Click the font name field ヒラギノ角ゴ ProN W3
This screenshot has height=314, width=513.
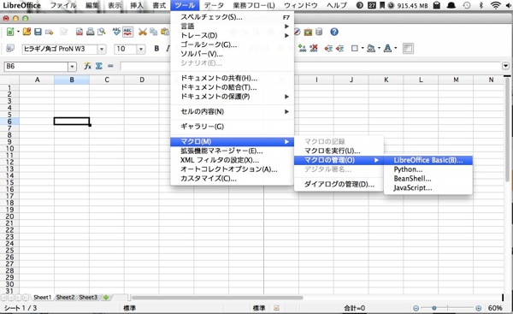[60, 49]
